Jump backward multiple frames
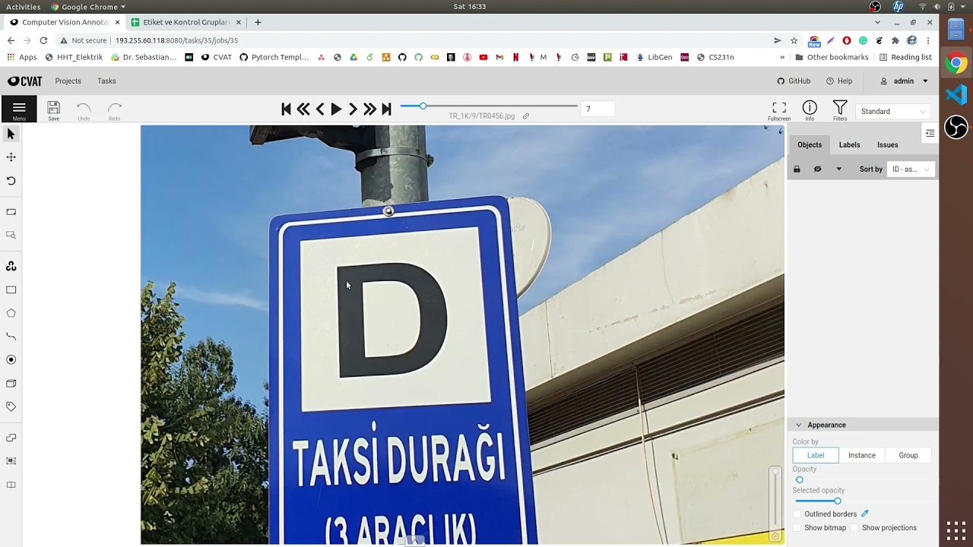 pos(303,109)
